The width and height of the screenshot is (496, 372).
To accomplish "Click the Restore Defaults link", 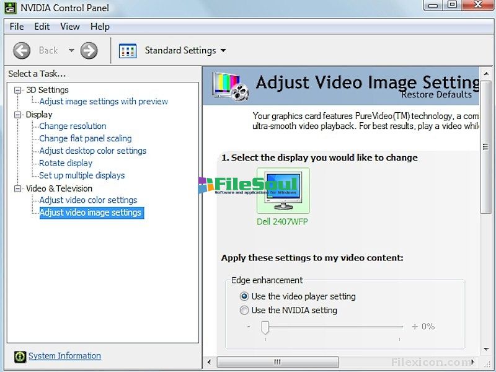I will [x=436, y=95].
